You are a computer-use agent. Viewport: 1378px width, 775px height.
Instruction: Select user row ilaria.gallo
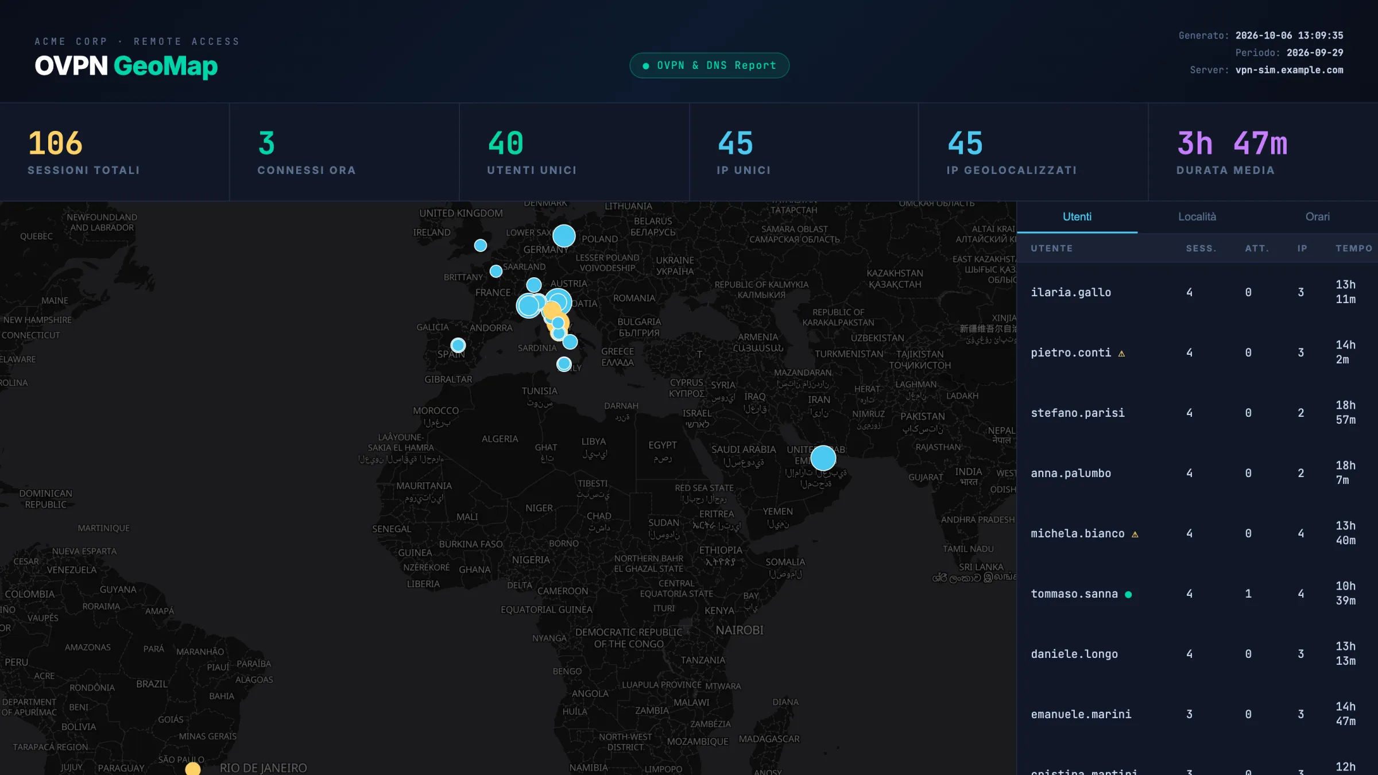[1197, 292]
